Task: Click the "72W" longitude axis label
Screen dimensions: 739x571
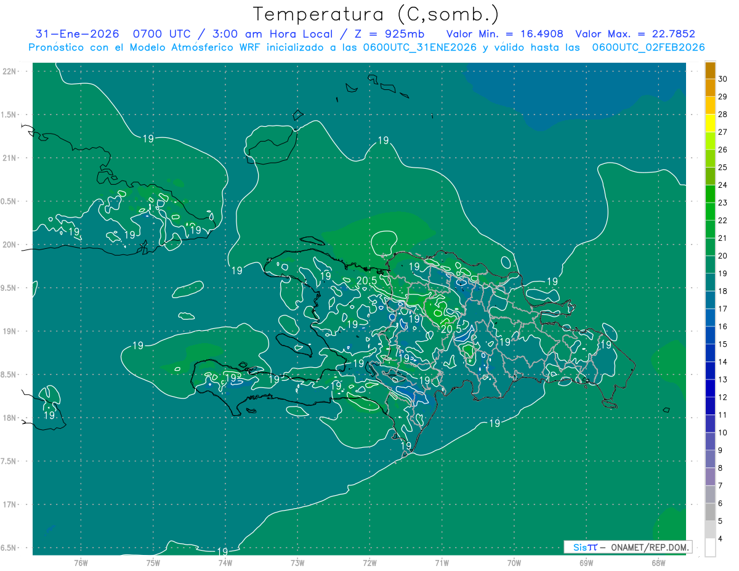Action: pyautogui.click(x=369, y=562)
